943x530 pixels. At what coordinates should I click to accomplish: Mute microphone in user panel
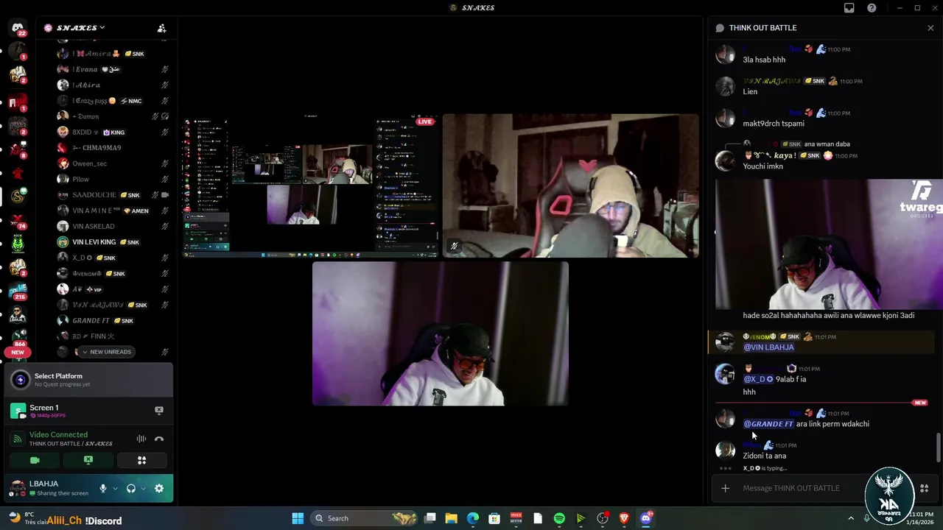pyautogui.click(x=103, y=488)
